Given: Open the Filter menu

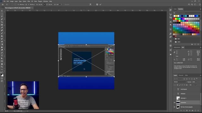Looking at the screenshot, I should click(x=29, y=1).
